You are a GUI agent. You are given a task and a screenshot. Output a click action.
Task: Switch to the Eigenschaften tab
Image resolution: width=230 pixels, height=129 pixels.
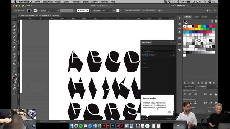point(189,87)
